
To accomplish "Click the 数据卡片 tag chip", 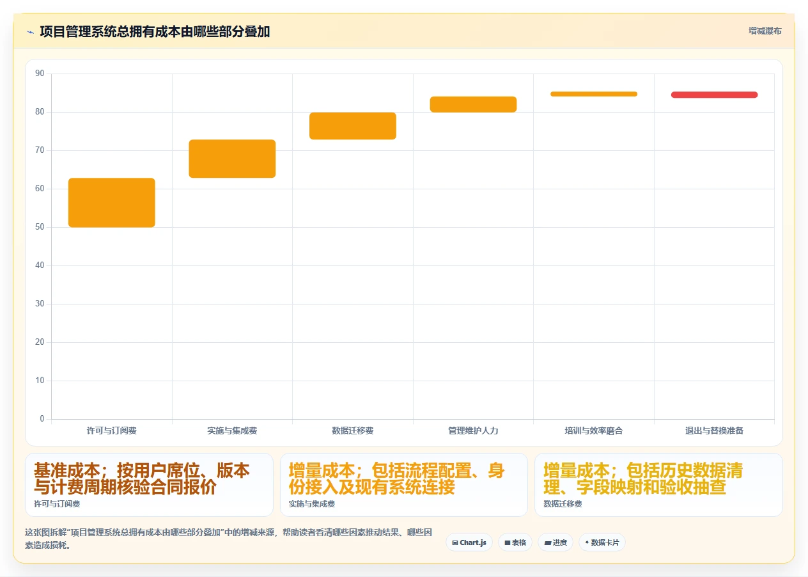I will (x=602, y=542).
